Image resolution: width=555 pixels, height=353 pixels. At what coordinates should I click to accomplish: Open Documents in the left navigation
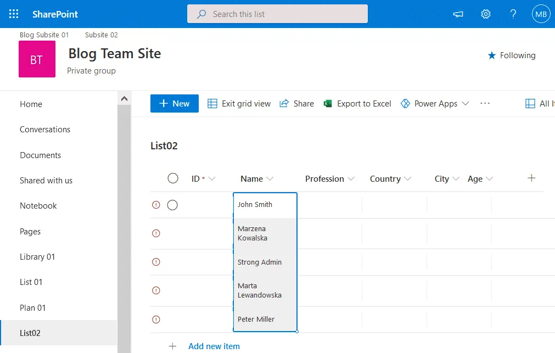pyautogui.click(x=40, y=155)
